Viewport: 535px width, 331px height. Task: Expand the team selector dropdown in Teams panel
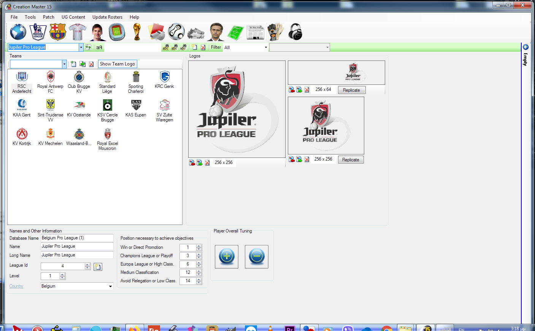64,64
